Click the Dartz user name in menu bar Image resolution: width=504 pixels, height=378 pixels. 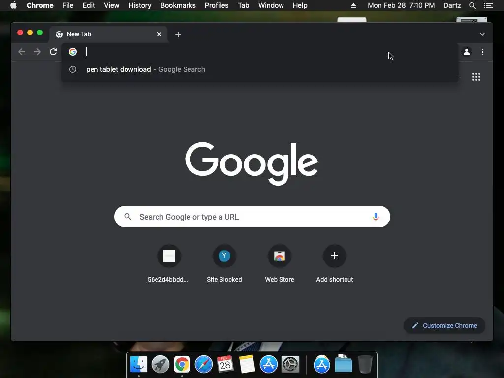452,5
